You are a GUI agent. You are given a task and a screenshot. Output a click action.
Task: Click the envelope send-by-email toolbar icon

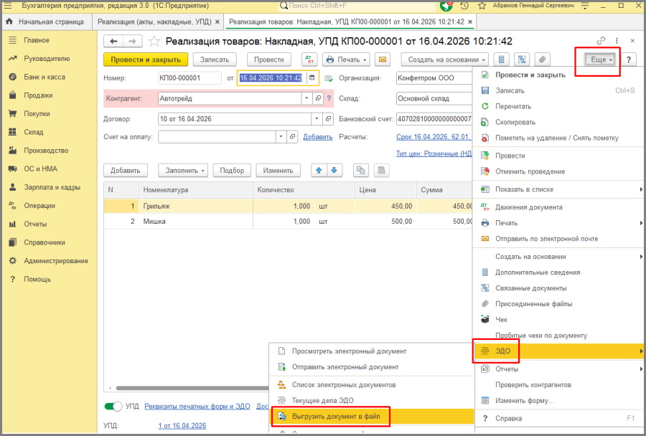pyautogui.click(x=383, y=60)
